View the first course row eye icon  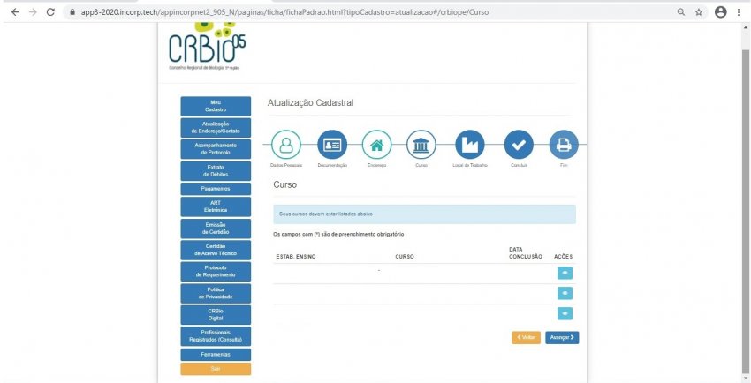coord(565,273)
